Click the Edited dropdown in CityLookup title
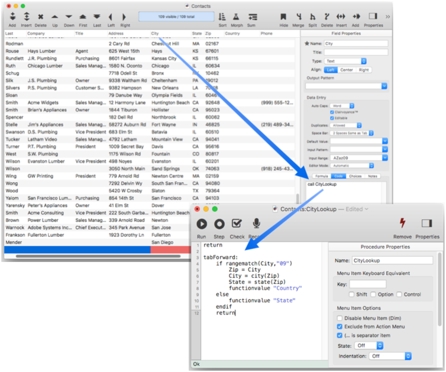446x372 pixels. coord(357,209)
